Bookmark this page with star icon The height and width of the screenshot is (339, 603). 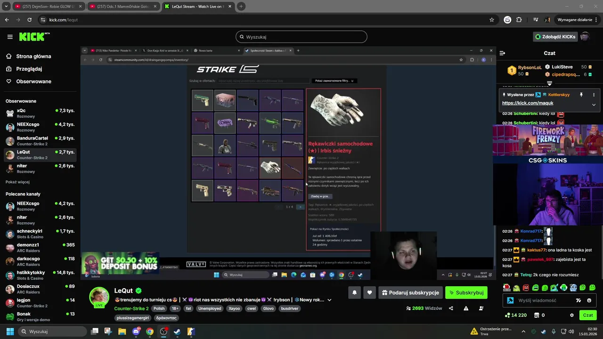point(492,20)
